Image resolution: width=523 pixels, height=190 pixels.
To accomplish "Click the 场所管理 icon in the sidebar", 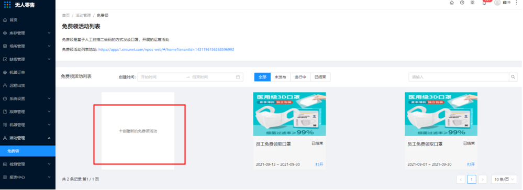I will (x=5, y=47).
